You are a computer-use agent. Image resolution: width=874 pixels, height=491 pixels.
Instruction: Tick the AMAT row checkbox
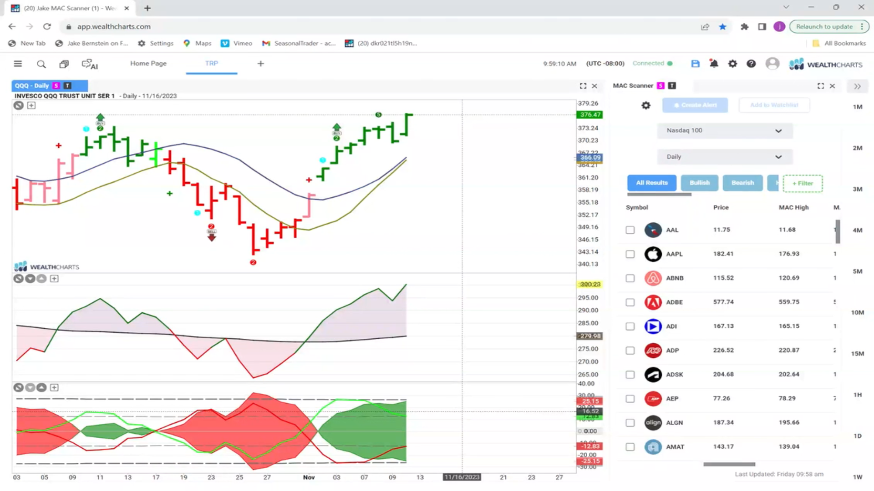630,447
